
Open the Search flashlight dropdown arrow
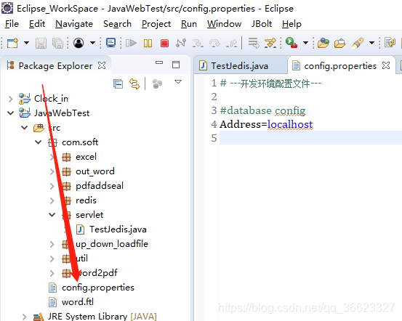tap(371, 43)
